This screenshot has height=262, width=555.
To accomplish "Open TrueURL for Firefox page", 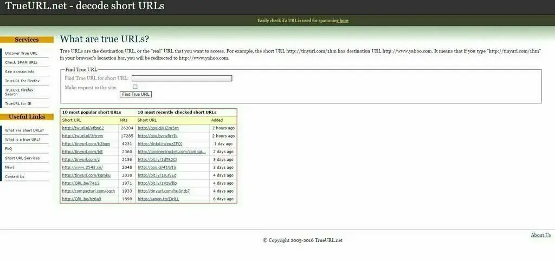I will pyautogui.click(x=22, y=81).
